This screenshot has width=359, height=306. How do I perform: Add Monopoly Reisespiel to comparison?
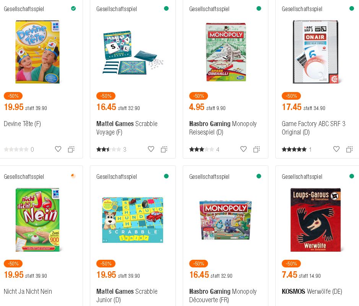click(x=257, y=149)
